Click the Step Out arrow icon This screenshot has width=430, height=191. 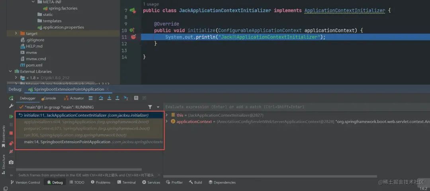point(117,98)
